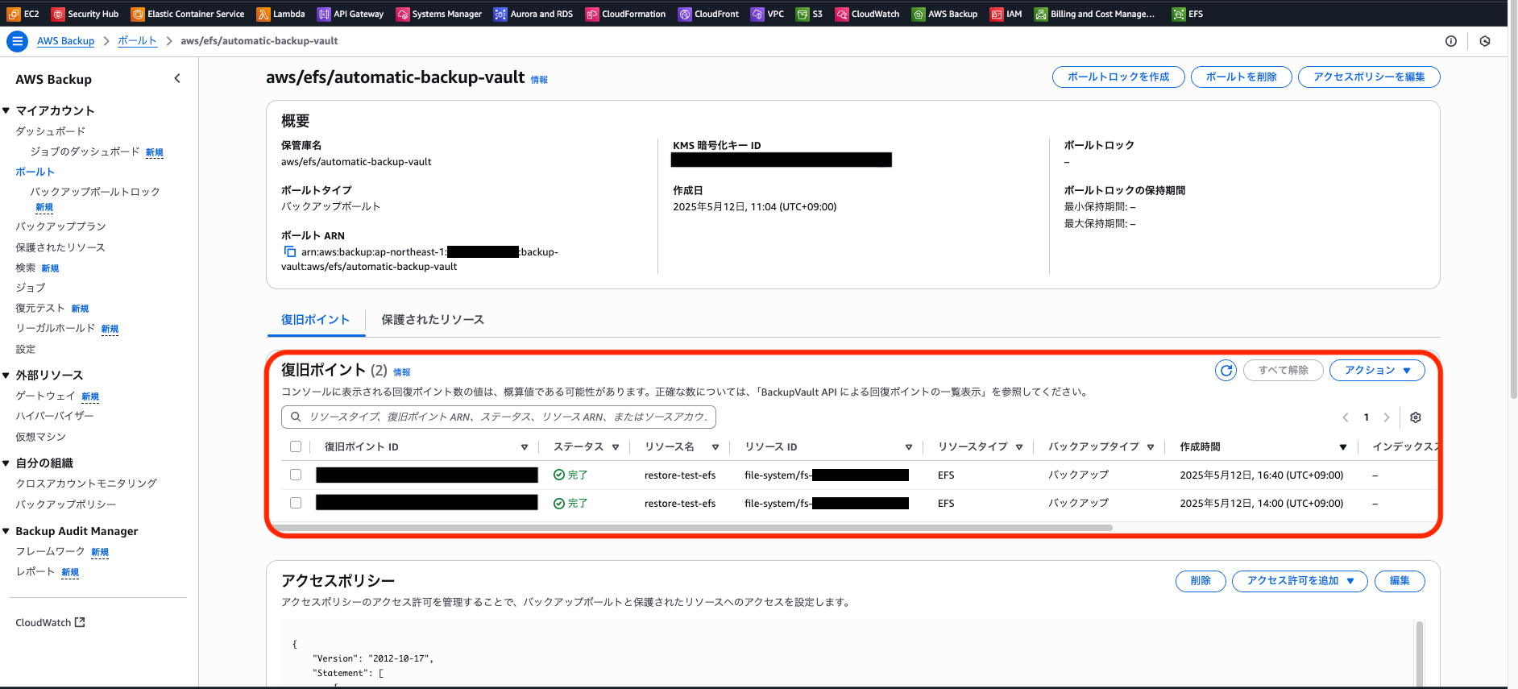Viewport: 1518px width, 689px height.
Task: Open Lambda service shortcut
Action: (x=280, y=14)
